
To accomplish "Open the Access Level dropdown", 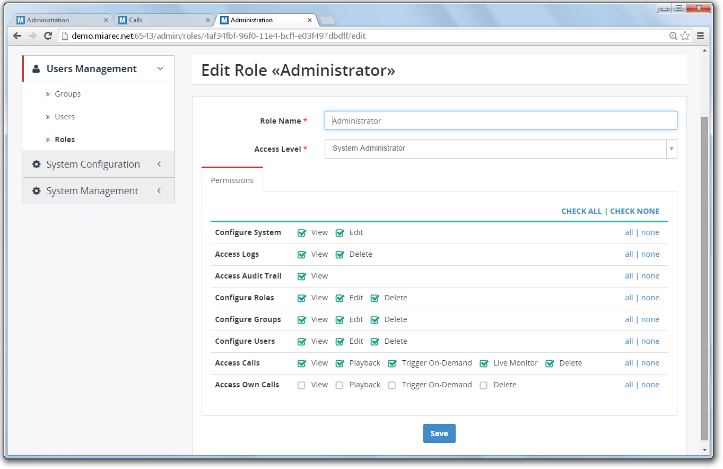I will pyautogui.click(x=500, y=149).
